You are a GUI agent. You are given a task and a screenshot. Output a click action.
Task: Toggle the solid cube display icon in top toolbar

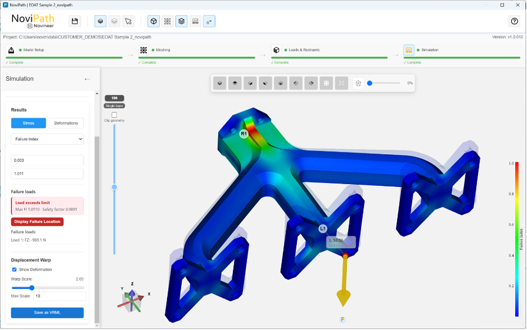100,21
